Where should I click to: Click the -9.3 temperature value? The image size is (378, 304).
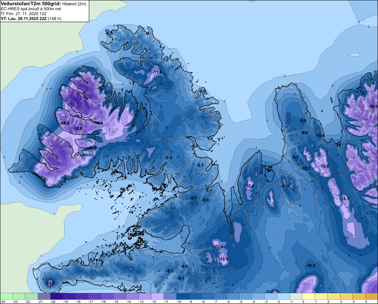coord(181,278)
